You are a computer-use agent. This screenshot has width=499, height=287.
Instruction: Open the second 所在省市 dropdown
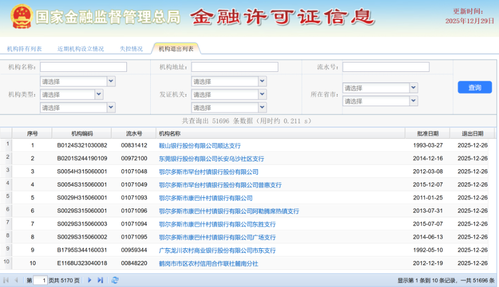click(413, 101)
